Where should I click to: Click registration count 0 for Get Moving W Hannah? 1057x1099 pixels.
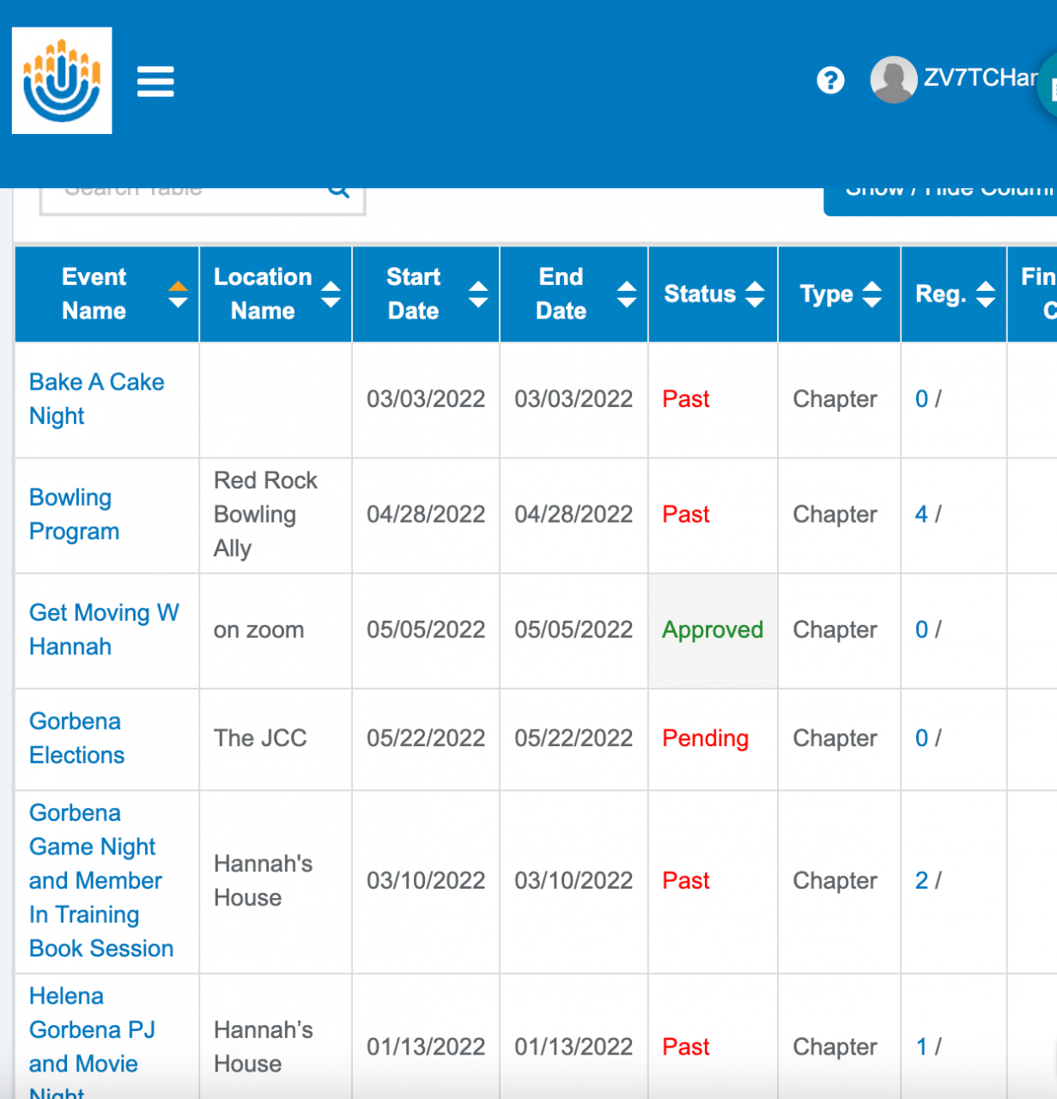point(921,630)
